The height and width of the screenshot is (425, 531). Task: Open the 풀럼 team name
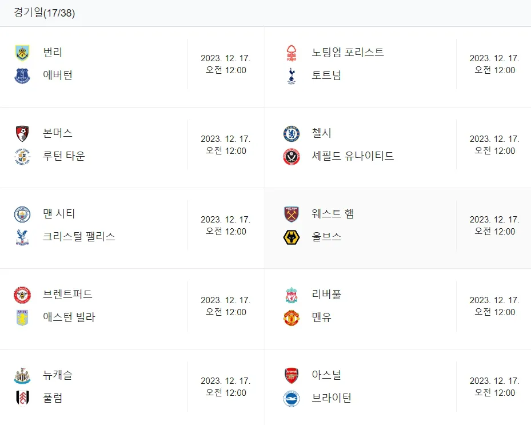(53, 398)
